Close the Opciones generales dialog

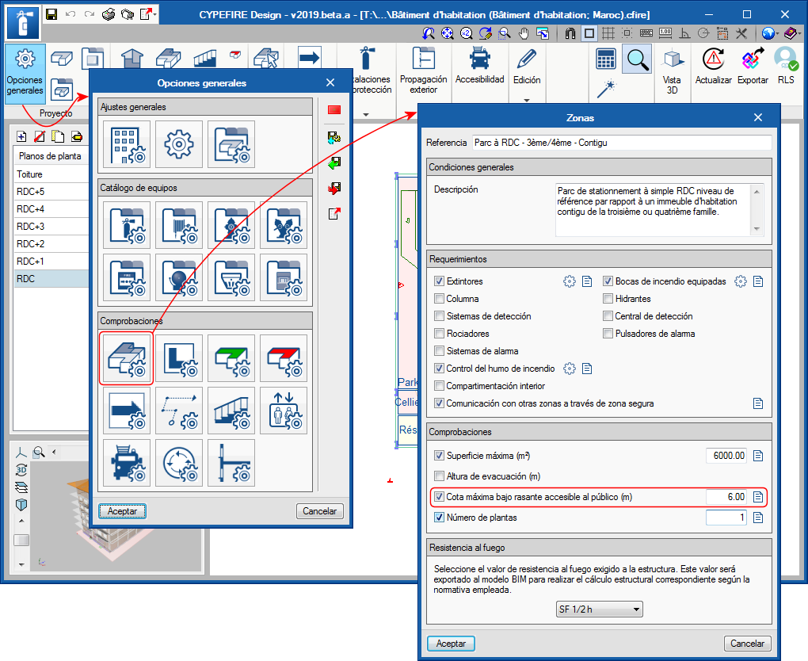tap(330, 83)
